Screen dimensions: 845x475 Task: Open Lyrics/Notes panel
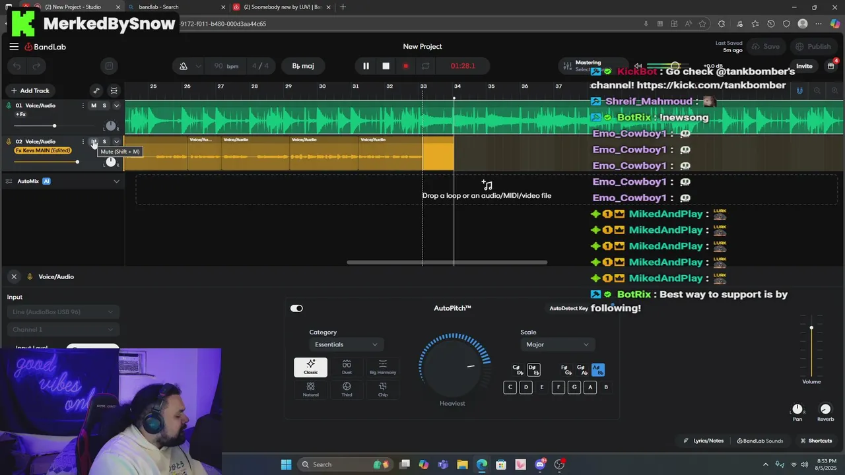pos(704,441)
